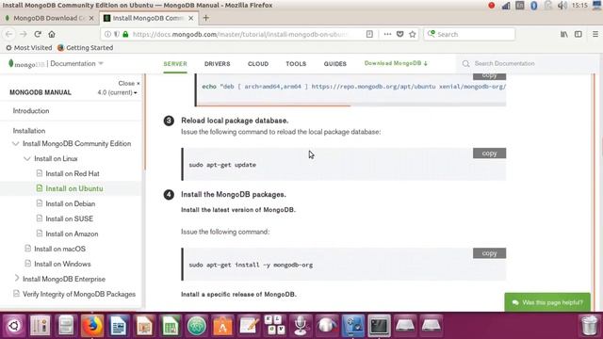This screenshot has height=339, width=603.
Task: Open the site security padlock info
Action: (x=125, y=34)
